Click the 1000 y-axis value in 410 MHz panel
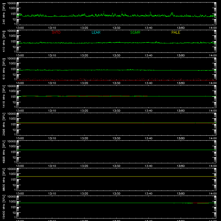This screenshot has width=221, height=221. [x=12, y=36]
